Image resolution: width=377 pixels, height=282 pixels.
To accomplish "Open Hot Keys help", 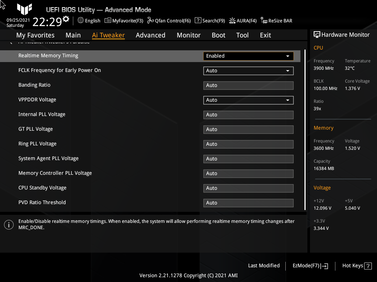I will pyautogui.click(x=357, y=266).
